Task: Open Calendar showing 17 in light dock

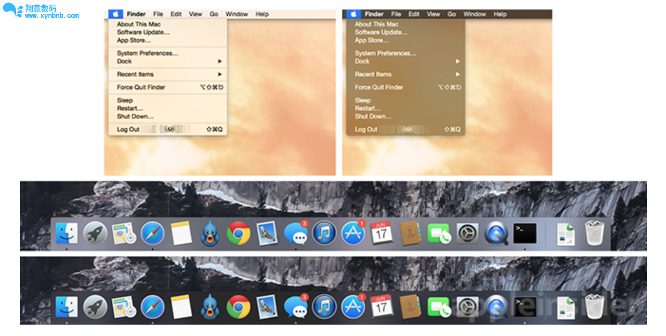Action: (x=381, y=233)
